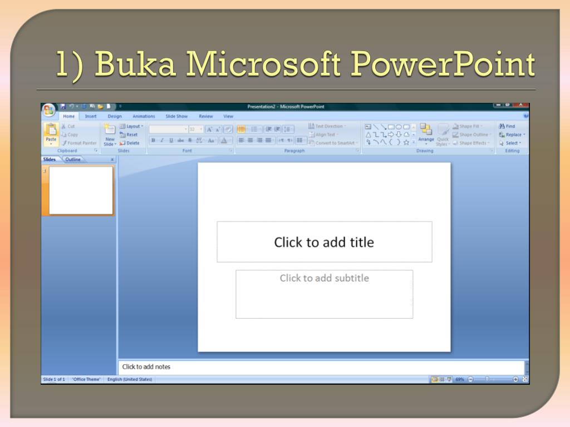Switch to the Review ribbon tab
The image size is (570, 427).
pos(206,116)
